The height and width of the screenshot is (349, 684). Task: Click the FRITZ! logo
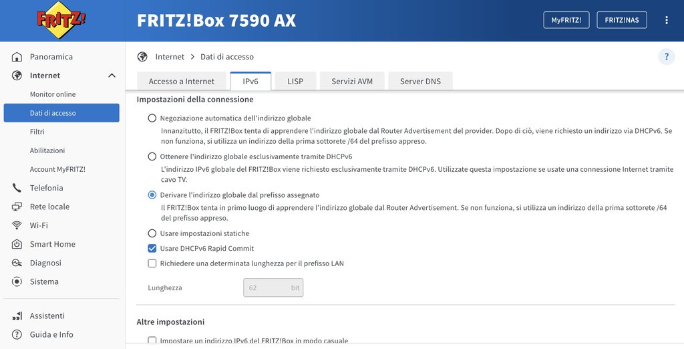tap(61, 20)
